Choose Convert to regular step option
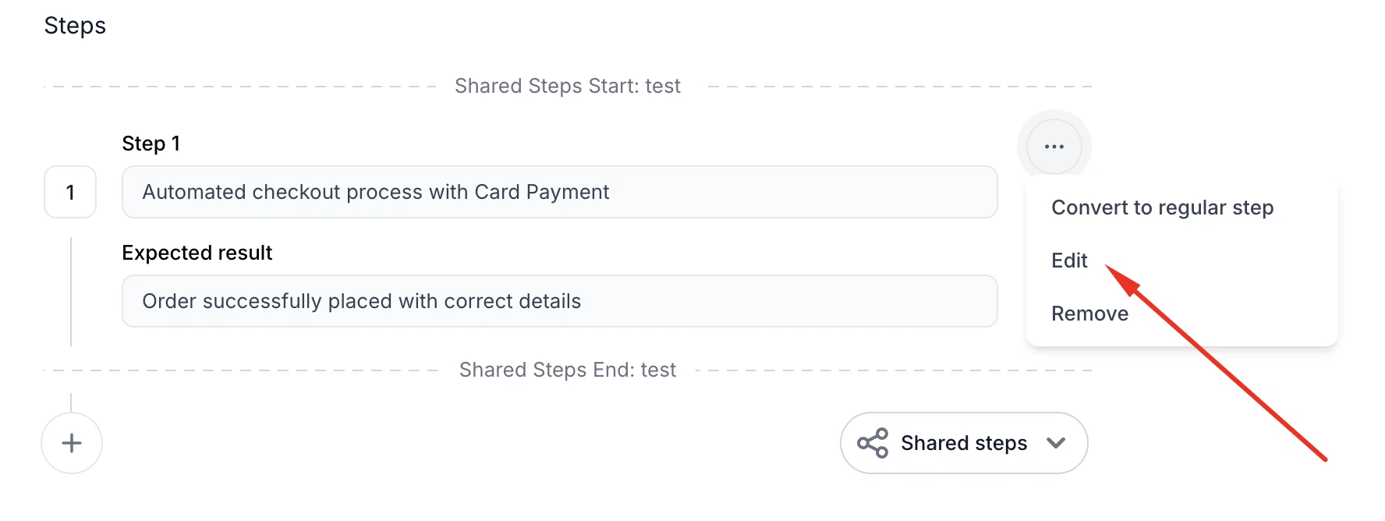 1162,207
